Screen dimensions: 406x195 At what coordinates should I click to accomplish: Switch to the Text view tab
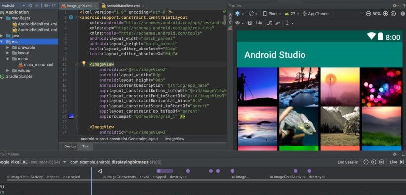(x=86, y=146)
